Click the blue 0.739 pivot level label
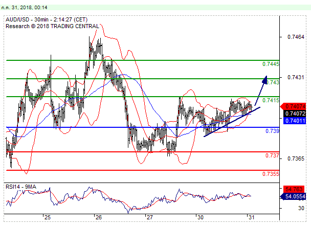Image resolution: width=311 pixels, height=227 pixels. pos(272,131)
